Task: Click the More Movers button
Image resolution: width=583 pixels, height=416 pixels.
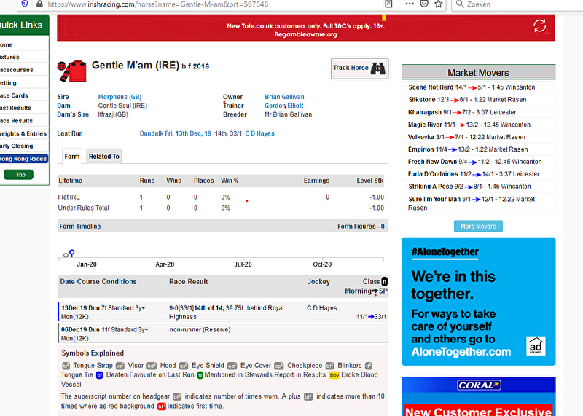Action: click(x=477, y=227)
